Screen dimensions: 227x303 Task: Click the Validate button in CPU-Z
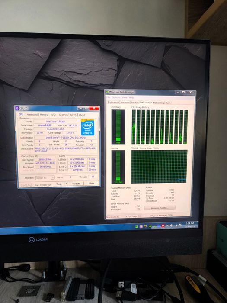click(x=76, y=184)
